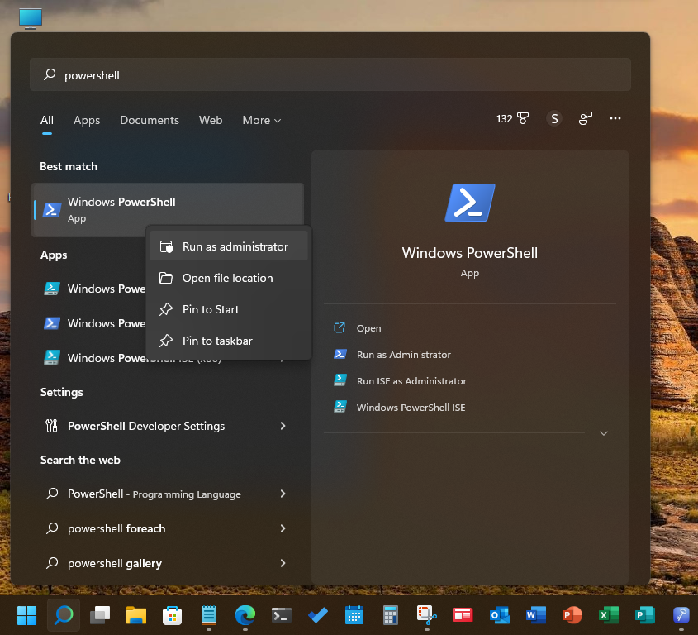Open the rightmost key-shaped taskbar app

[x=681, y=615]
